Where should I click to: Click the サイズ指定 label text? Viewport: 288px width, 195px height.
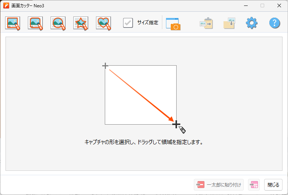148,23
